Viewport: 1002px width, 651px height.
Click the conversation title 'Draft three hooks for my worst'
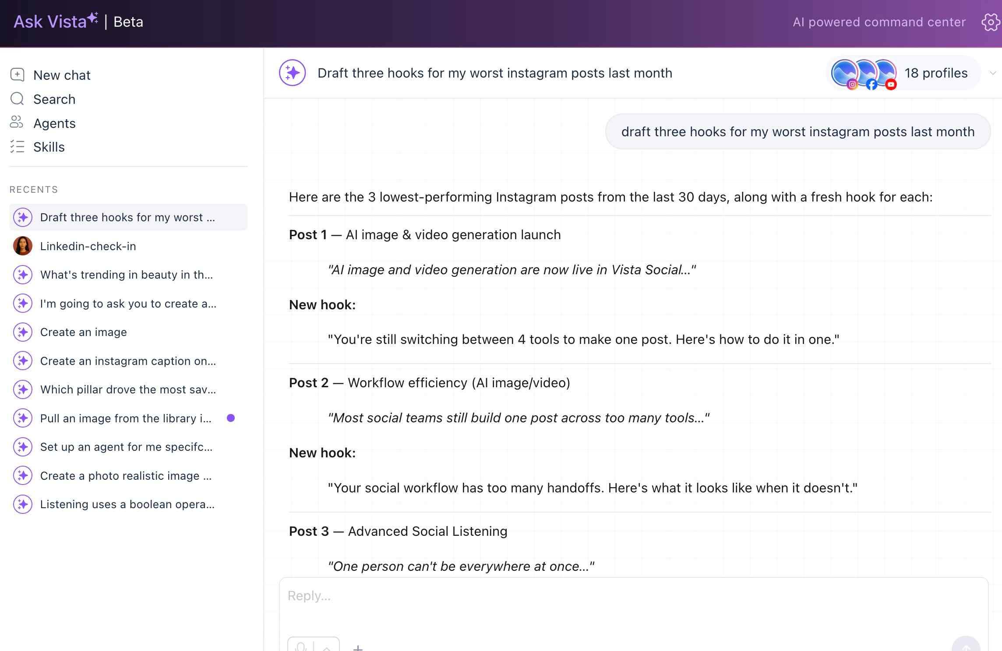tap(494, 73)
